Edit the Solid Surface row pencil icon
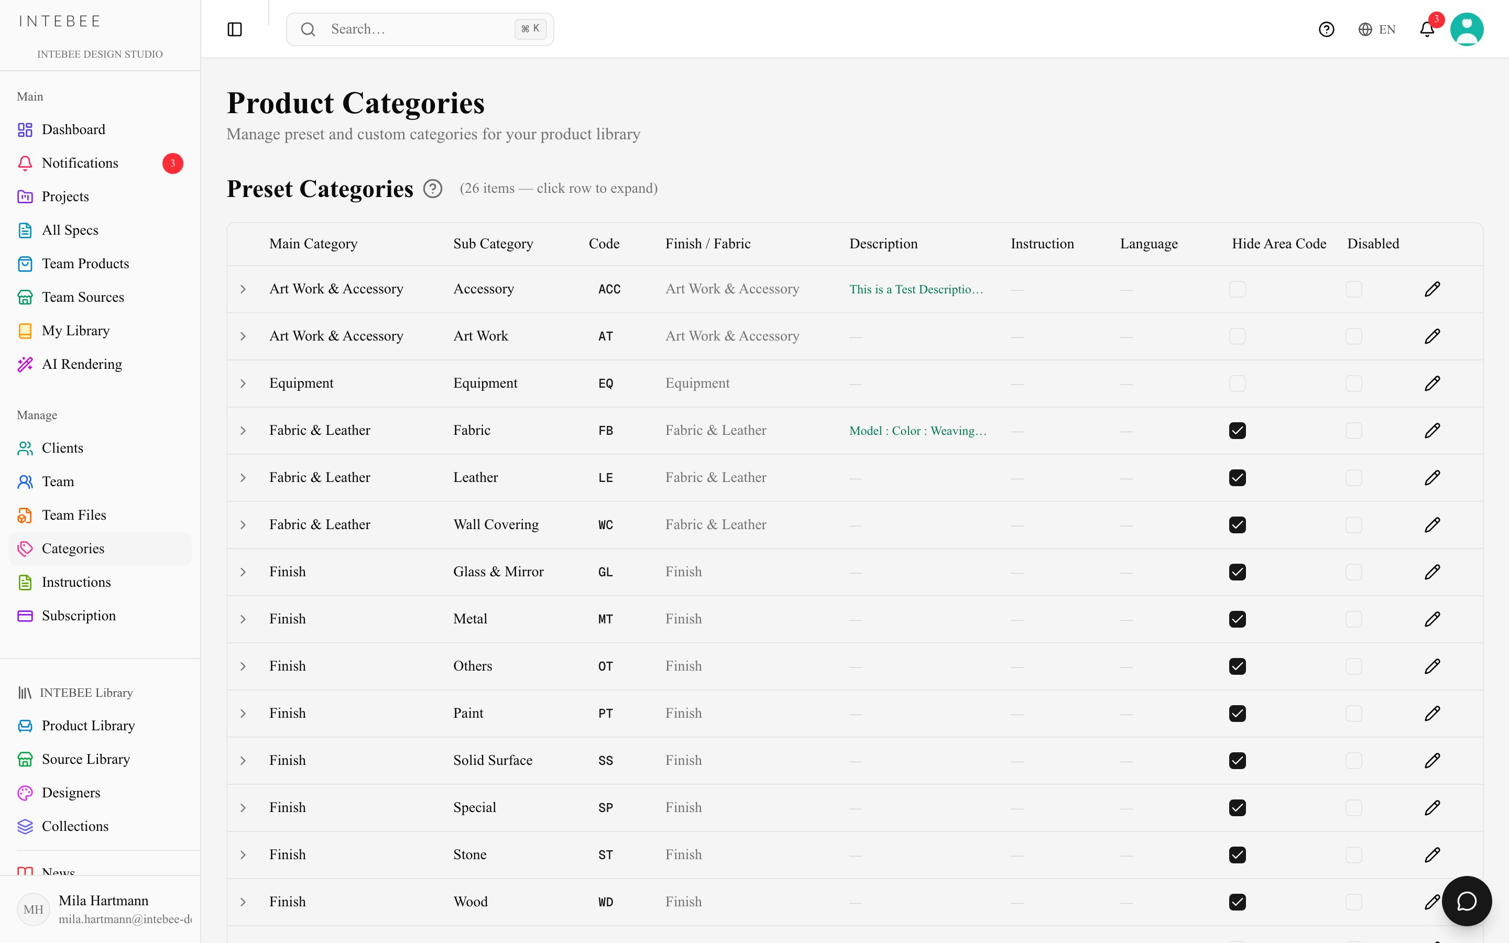The height and width of the screenshot is (943, 1509). coord(1433,760)
